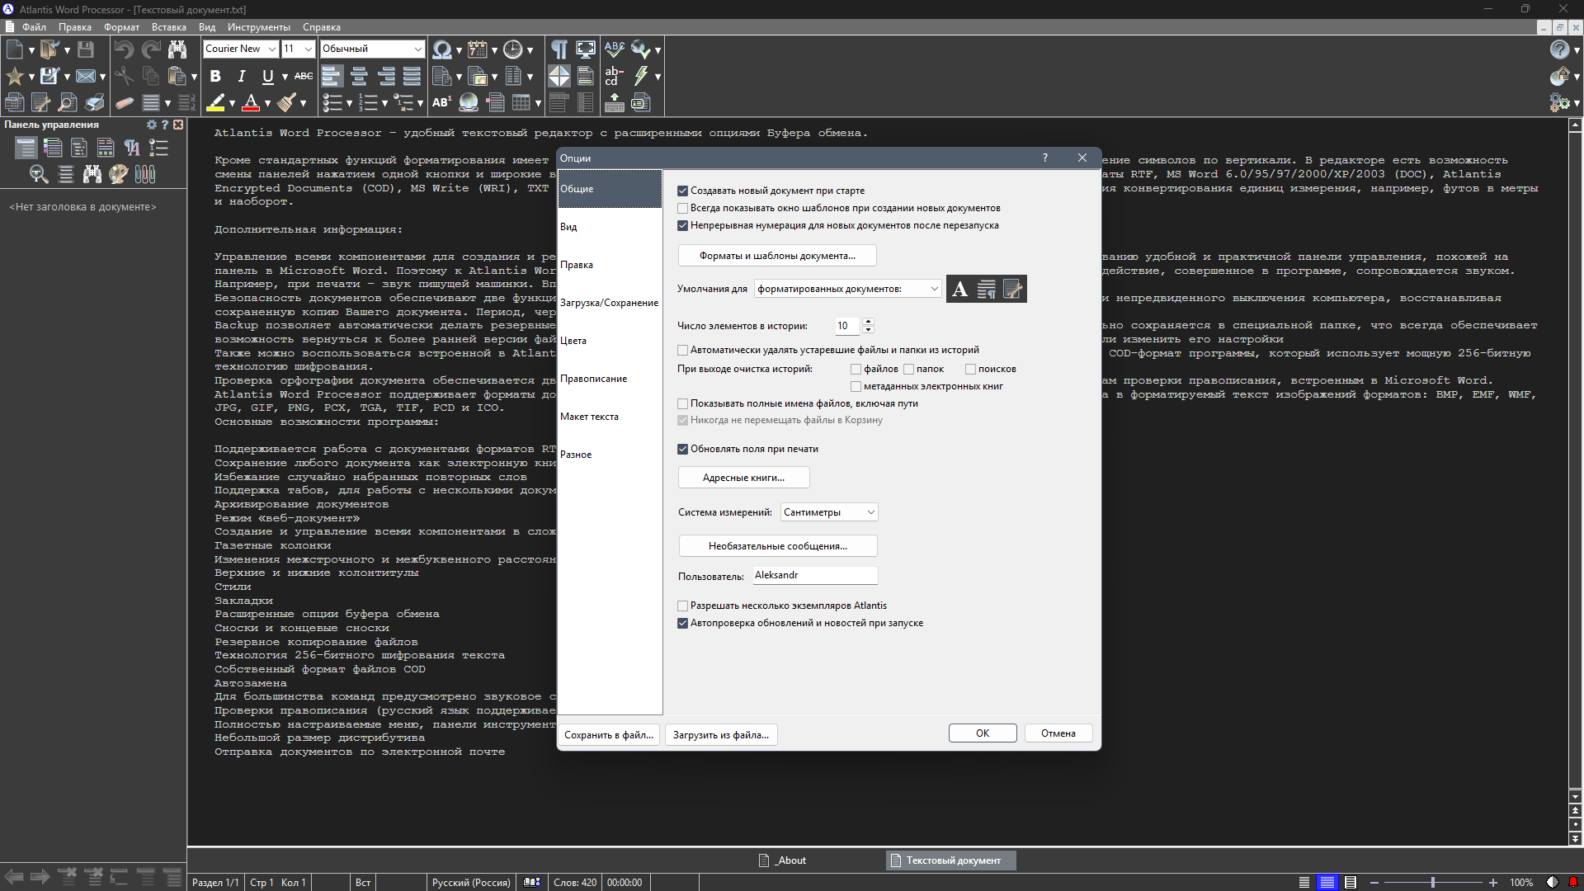Open the font size 11 dropdown
1584x891 pixels.
[x=309, y=49]
